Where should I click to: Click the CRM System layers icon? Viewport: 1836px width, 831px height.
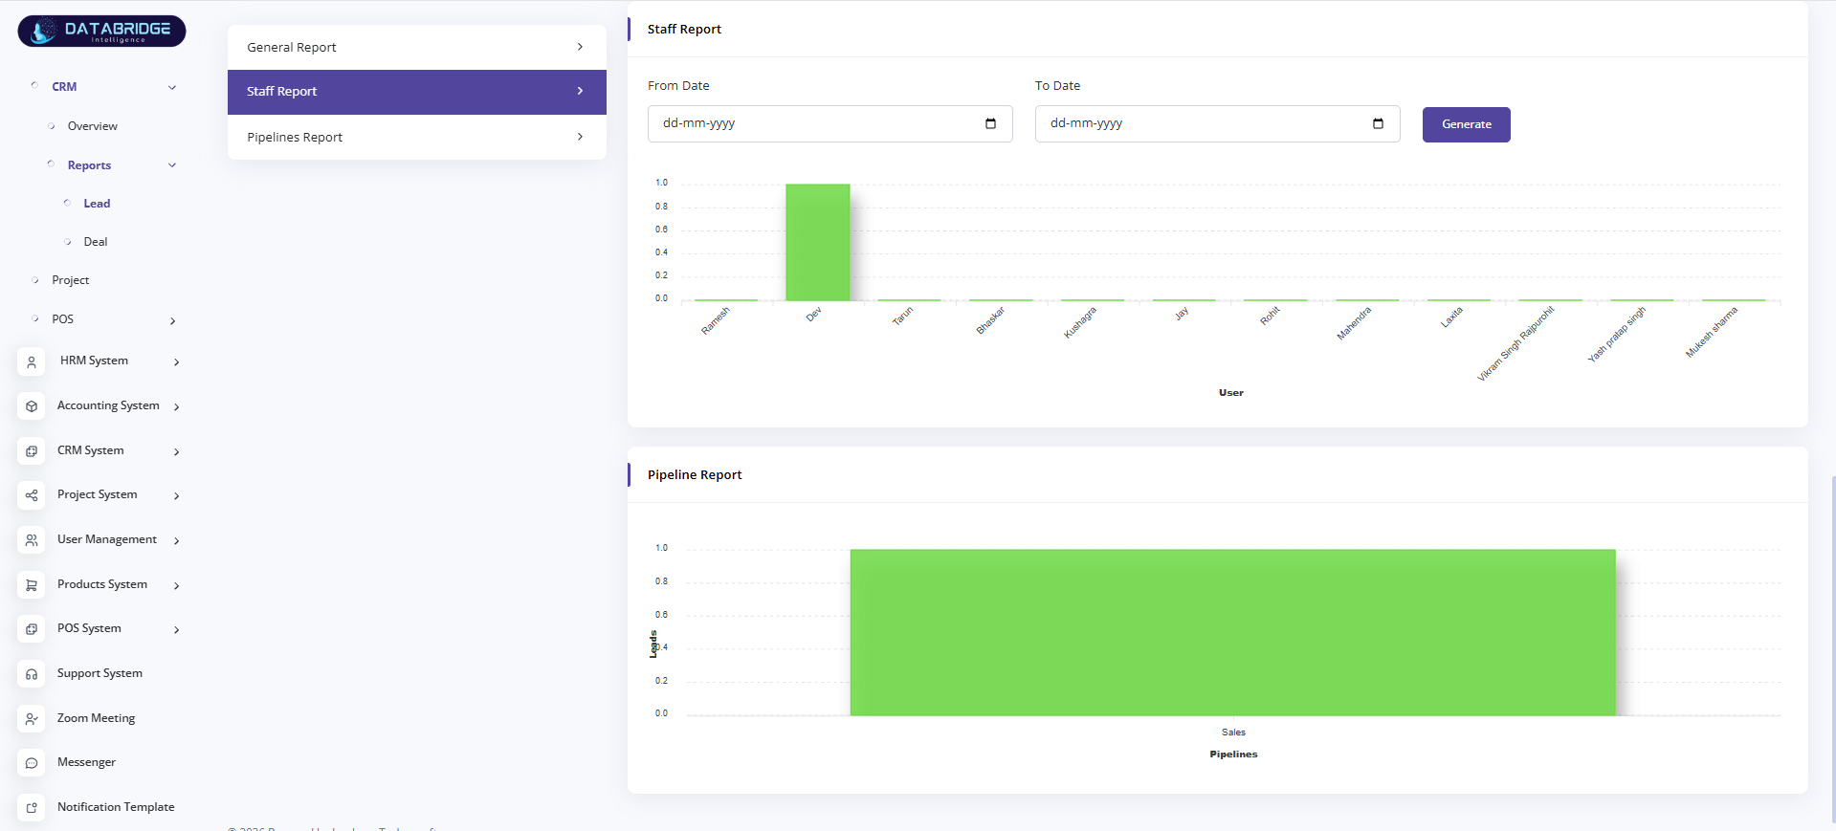(x=32, y=450)
